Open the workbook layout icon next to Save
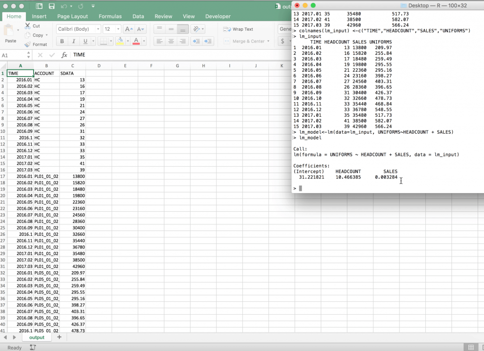 click(x=39, y=6)
